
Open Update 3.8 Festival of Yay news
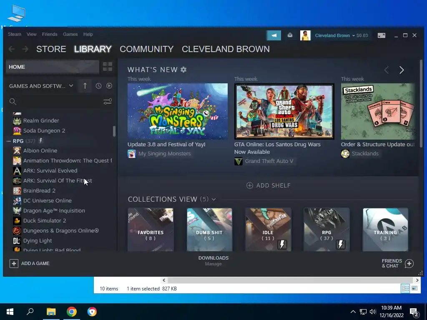(x=166, y=145)
